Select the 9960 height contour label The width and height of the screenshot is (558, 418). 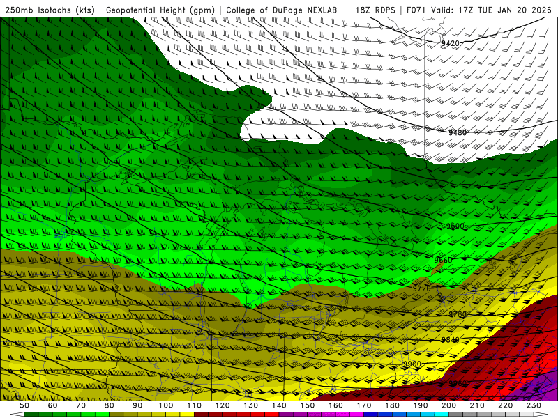[458, 384]
